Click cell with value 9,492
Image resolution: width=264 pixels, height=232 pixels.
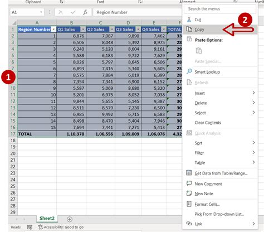click(x=100, y=114)
